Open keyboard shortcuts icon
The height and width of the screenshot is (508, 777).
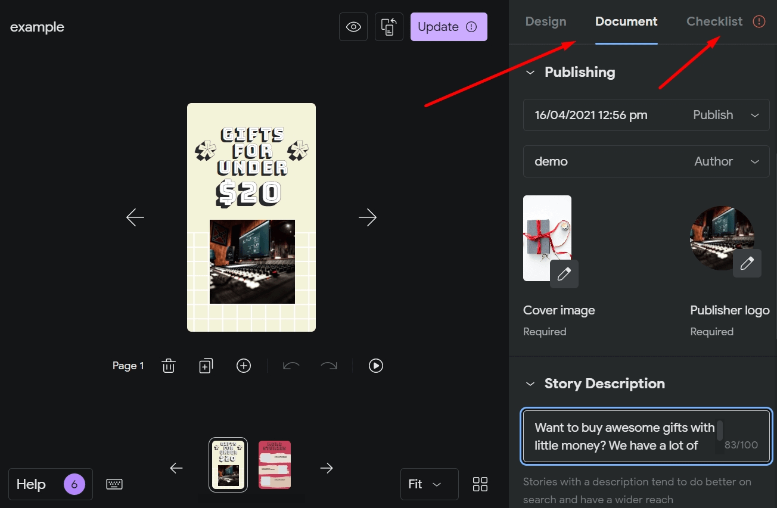[x=114, y=484]
